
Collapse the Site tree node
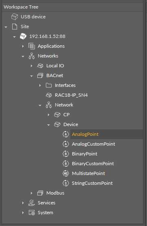click(6, 27)
